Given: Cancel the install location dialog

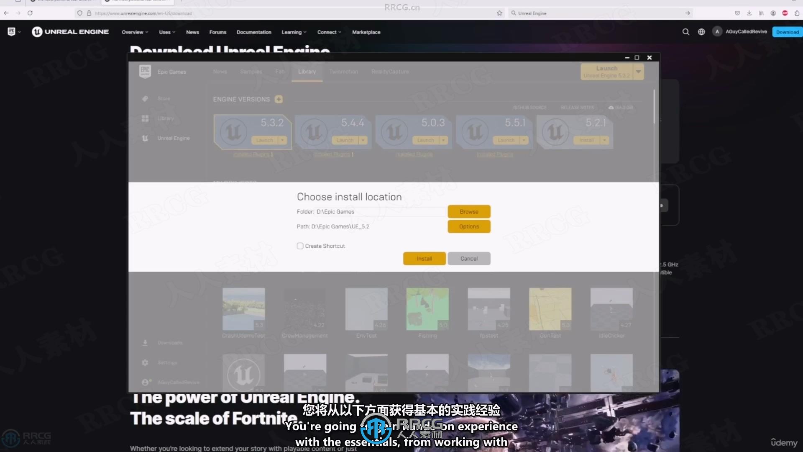Looking at the screenshot, I should click(x=469, y=259).
